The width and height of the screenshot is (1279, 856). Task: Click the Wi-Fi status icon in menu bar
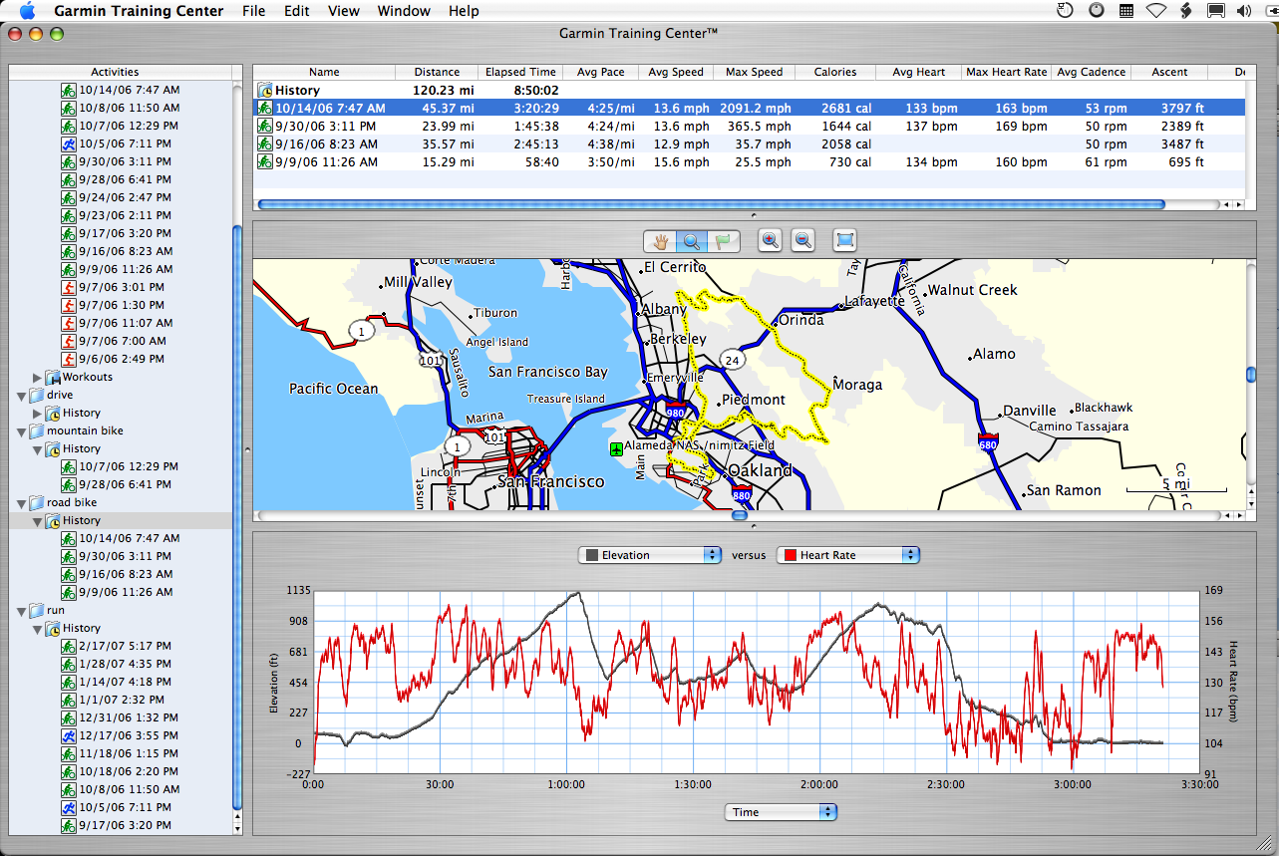(1155, 11)
